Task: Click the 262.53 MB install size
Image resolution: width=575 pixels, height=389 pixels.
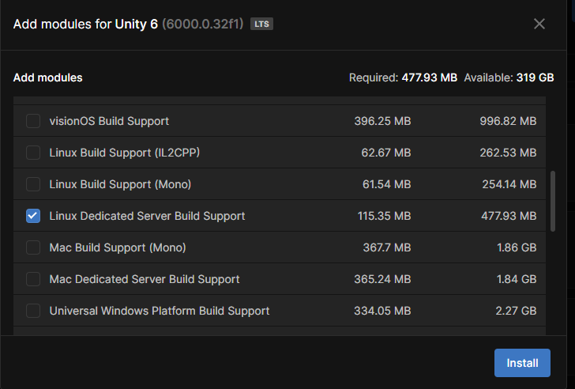Action: 508,153
